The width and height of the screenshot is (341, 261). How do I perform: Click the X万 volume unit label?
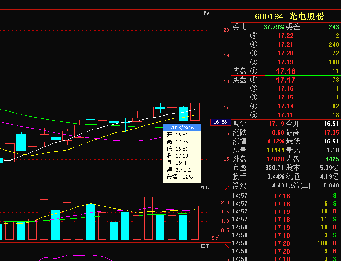[215, 238]
